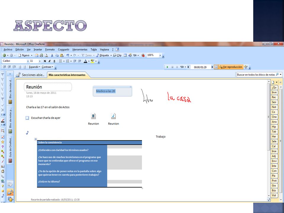This screenshot has width=284, height=213.
Task: Click the numbered list icon
Action: pos(67,61)
